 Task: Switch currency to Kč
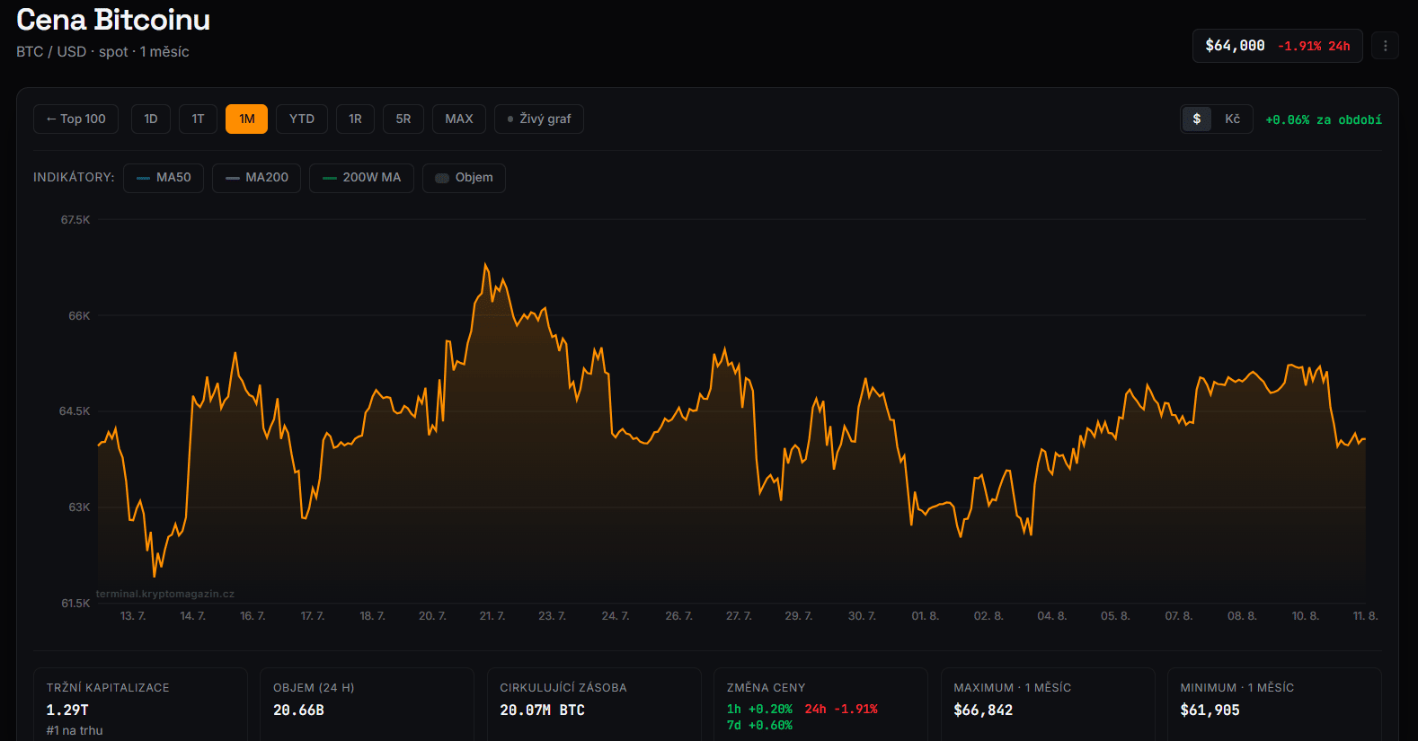point(1232,119)
